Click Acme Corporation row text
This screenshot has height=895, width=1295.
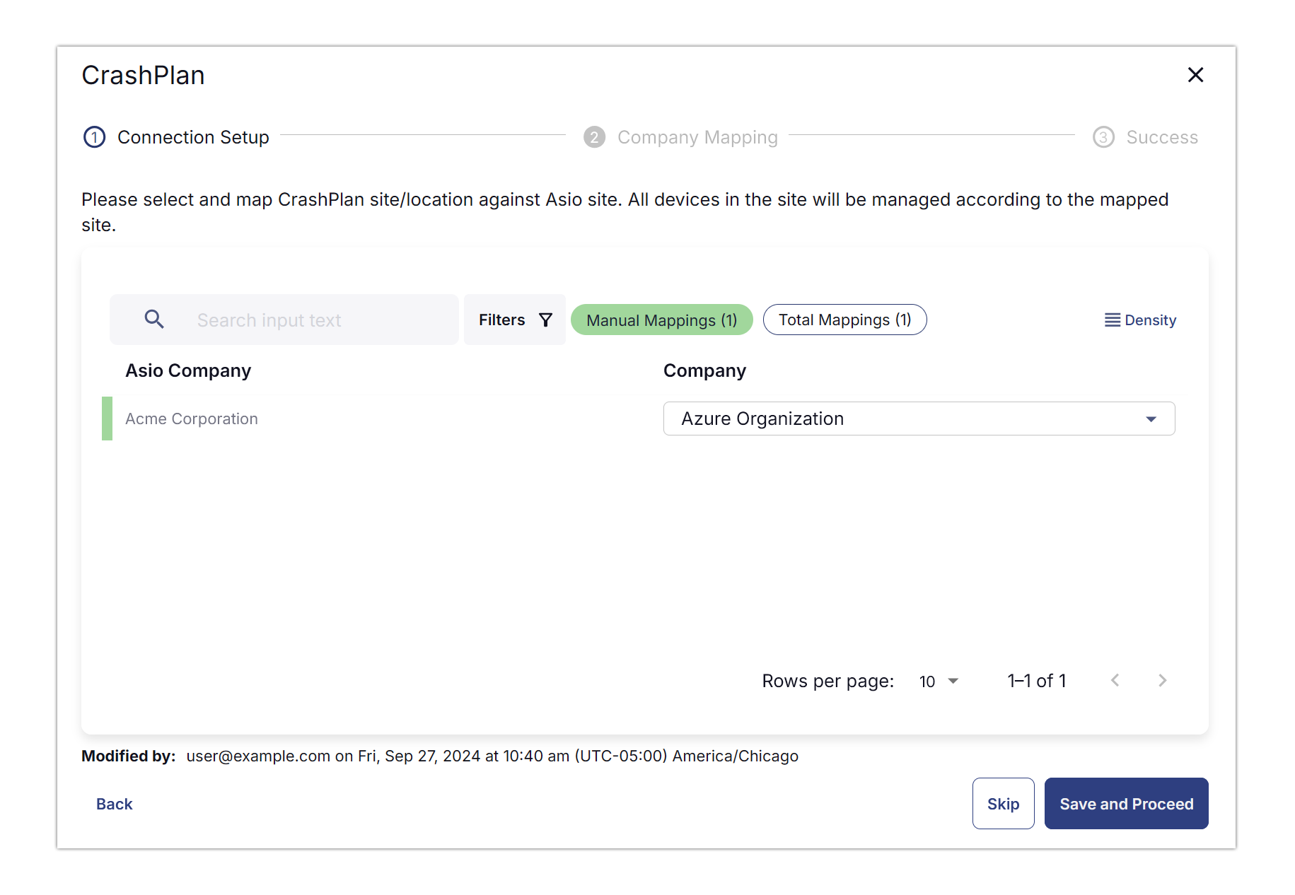192,419
